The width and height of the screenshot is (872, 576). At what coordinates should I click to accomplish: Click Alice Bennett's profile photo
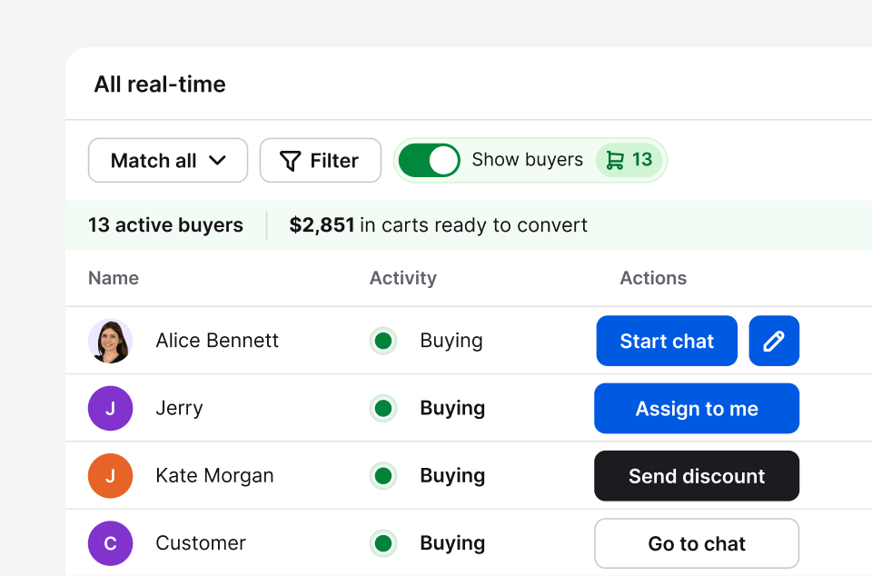coord(110,341)
